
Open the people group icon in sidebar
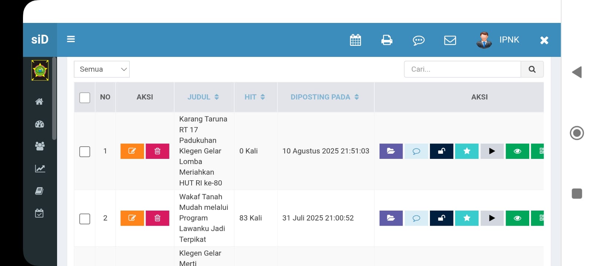40,146
